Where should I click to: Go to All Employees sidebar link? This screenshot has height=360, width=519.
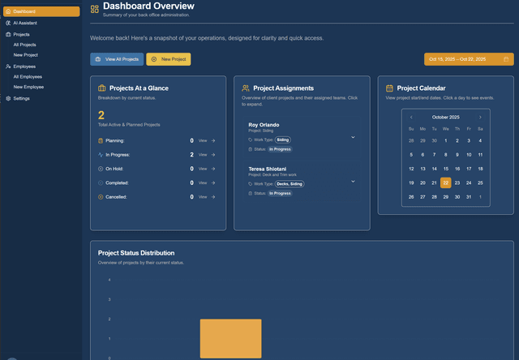[28, 77]
